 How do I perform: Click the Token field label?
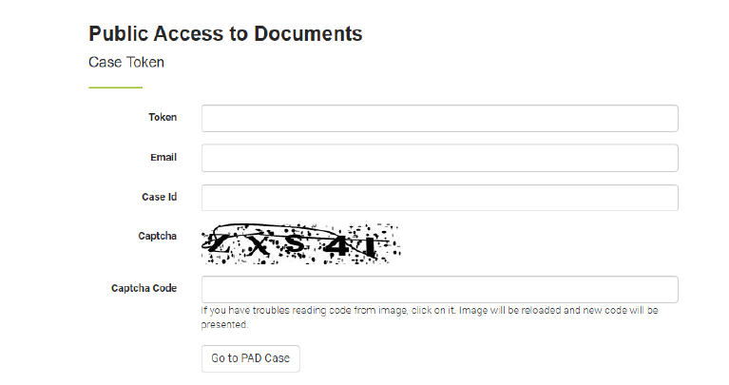163,118
